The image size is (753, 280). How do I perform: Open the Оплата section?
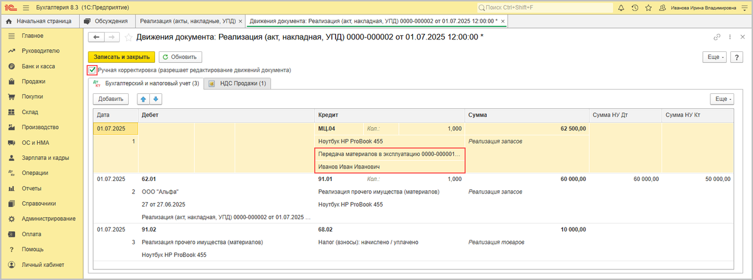click(x=31, y=234)
